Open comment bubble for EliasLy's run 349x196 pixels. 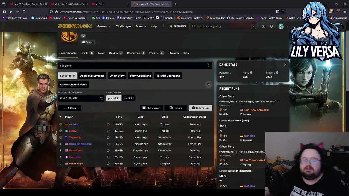tap(108, 131)
